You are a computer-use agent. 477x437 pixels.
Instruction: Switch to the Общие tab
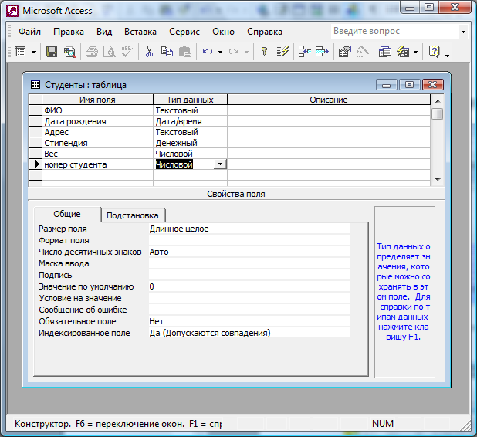67,214
